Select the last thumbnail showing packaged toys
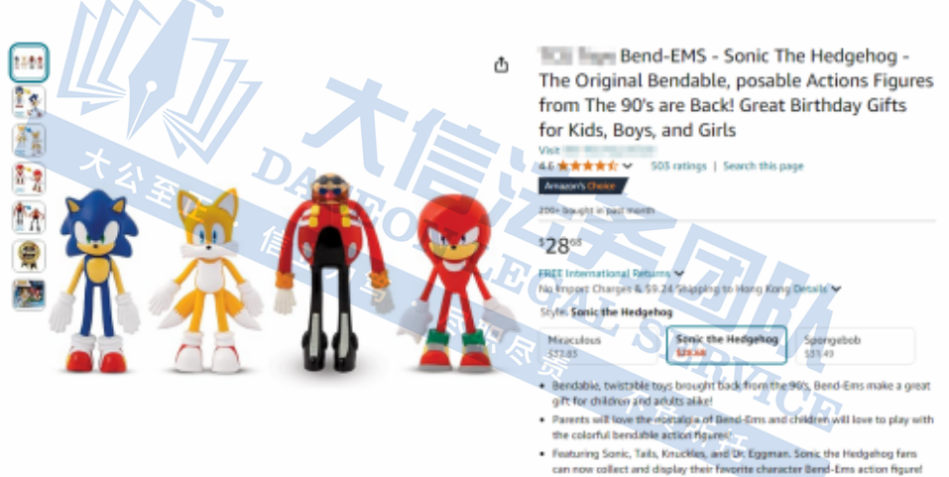The height and width of the screenshot is (477, 949). [29, 295]
